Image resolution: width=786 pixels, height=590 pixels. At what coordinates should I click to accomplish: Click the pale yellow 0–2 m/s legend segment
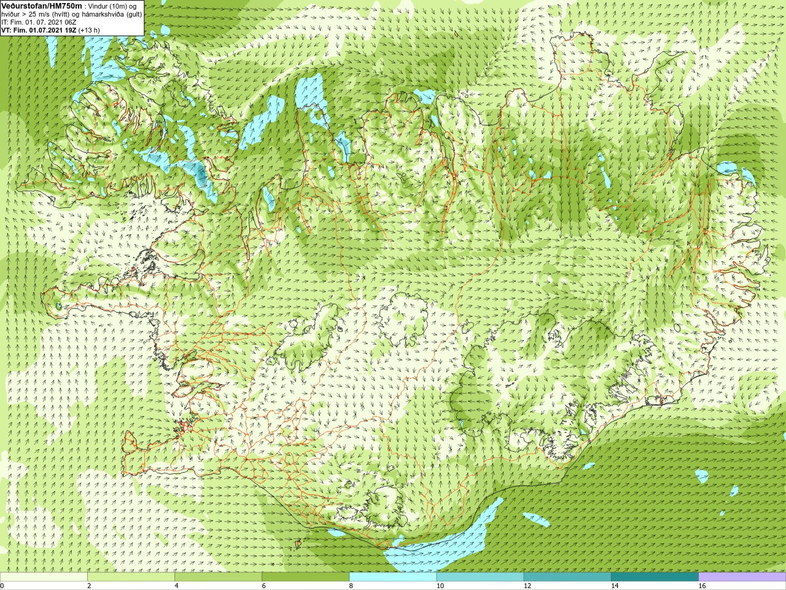[44, 577]
